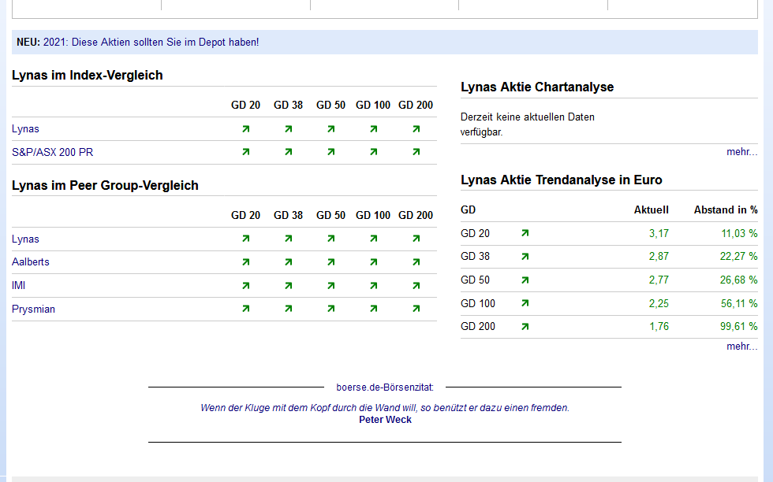This screenshot has width=773, height=482.
Task: Open the Lynas link in Index-Vergleich
Action: coord(25,129)
